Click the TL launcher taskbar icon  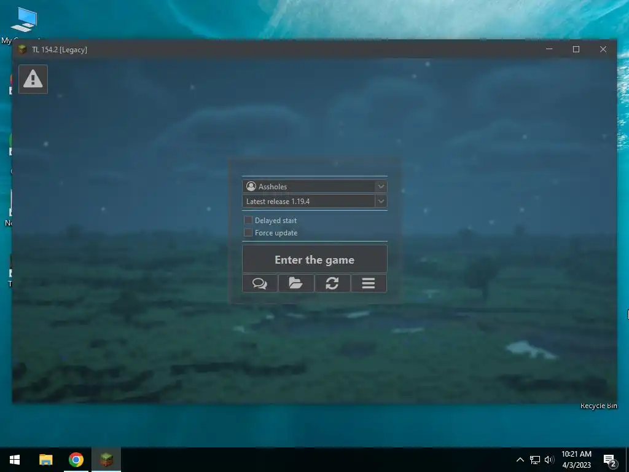click(106, 460)
